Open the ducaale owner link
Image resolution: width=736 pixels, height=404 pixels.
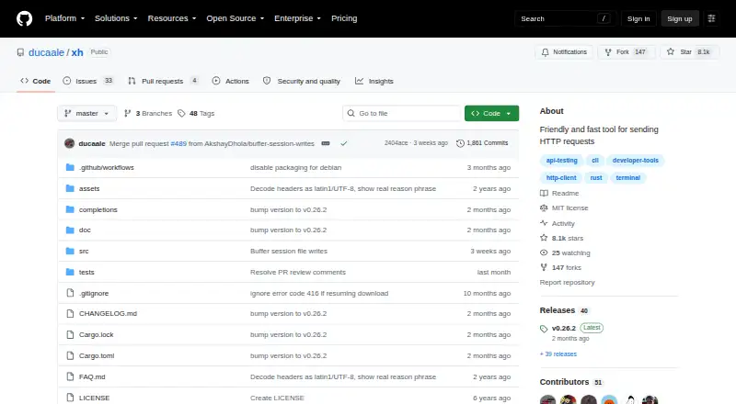(x=46, y=52)
